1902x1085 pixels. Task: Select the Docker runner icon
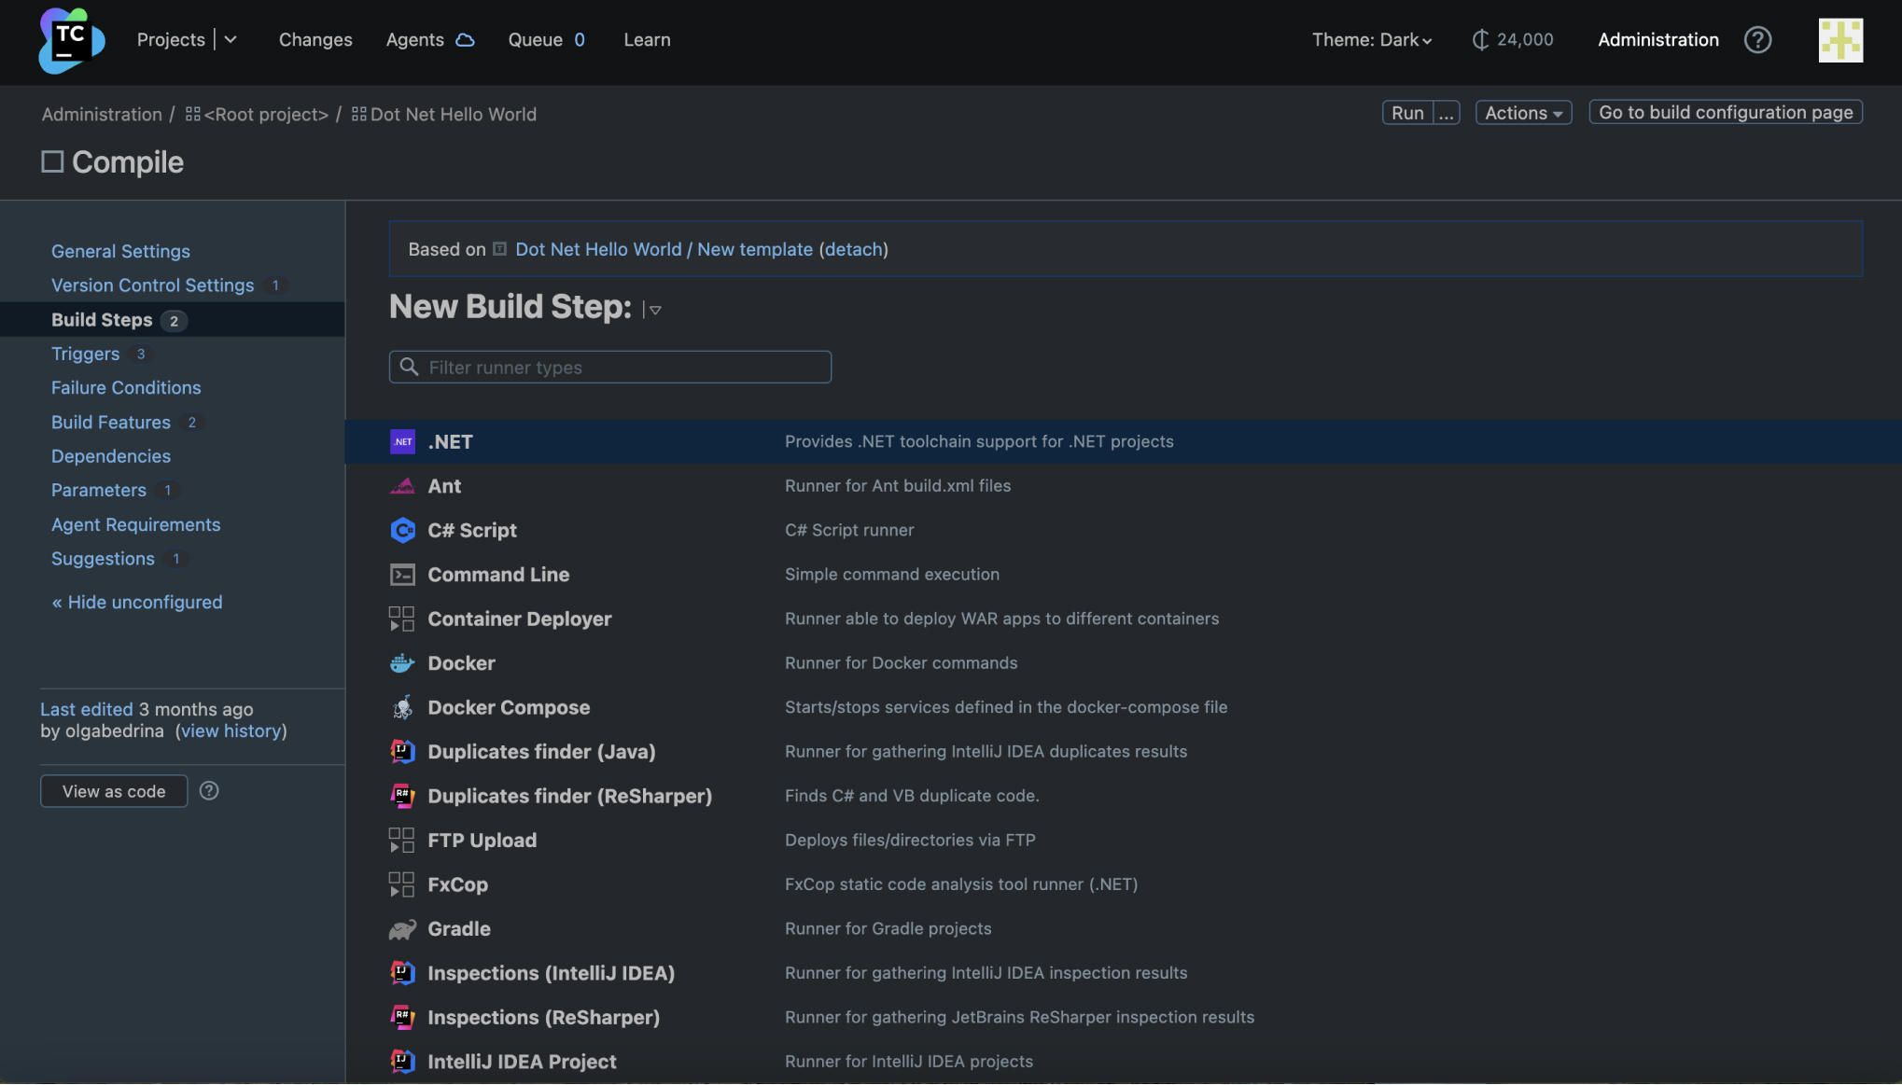(x=401, y=661)
